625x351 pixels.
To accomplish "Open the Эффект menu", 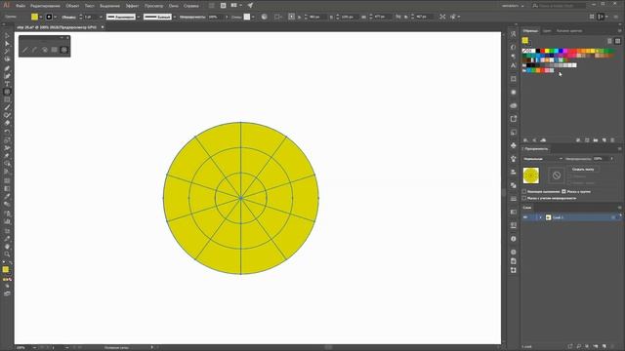I will [132, 6].
